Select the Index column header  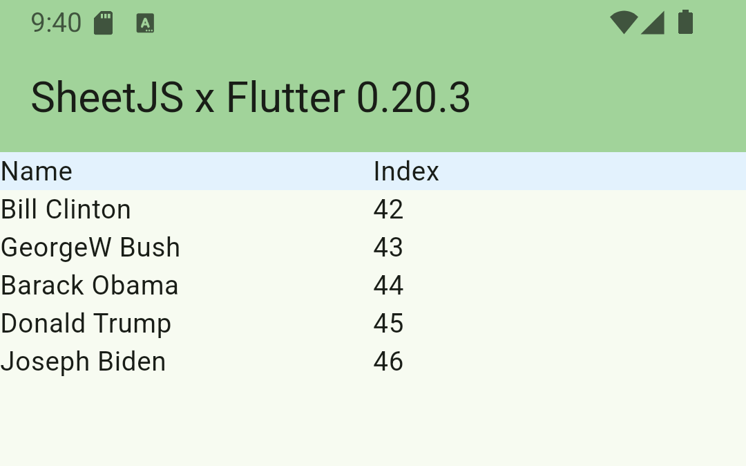click(x=406, y=171)
